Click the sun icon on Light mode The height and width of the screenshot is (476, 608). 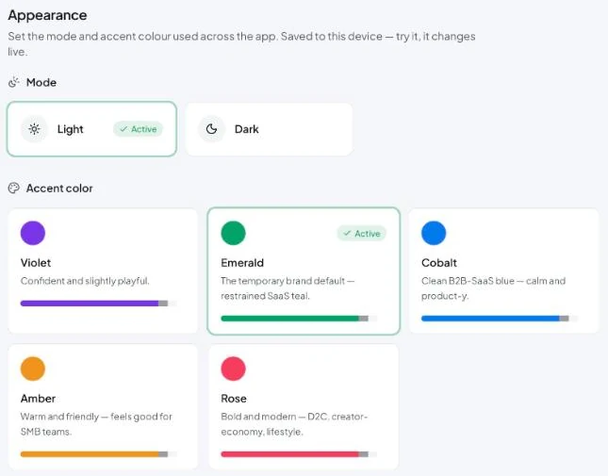pyautogui.click(x=34, y=129)
